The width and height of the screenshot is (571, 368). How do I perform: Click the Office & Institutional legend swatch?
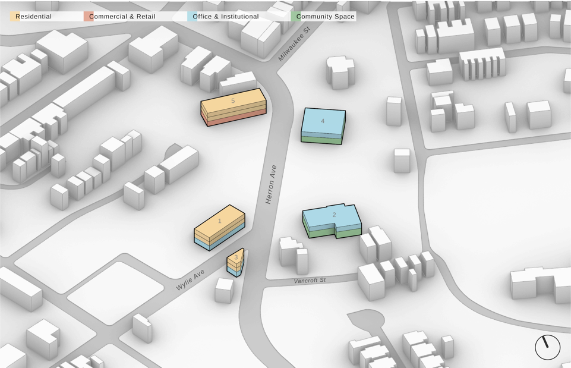[x=193, y=17]
